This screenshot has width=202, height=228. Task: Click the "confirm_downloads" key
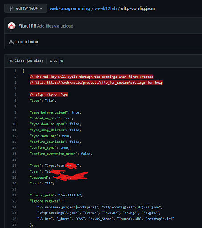(x=48, y=142)
